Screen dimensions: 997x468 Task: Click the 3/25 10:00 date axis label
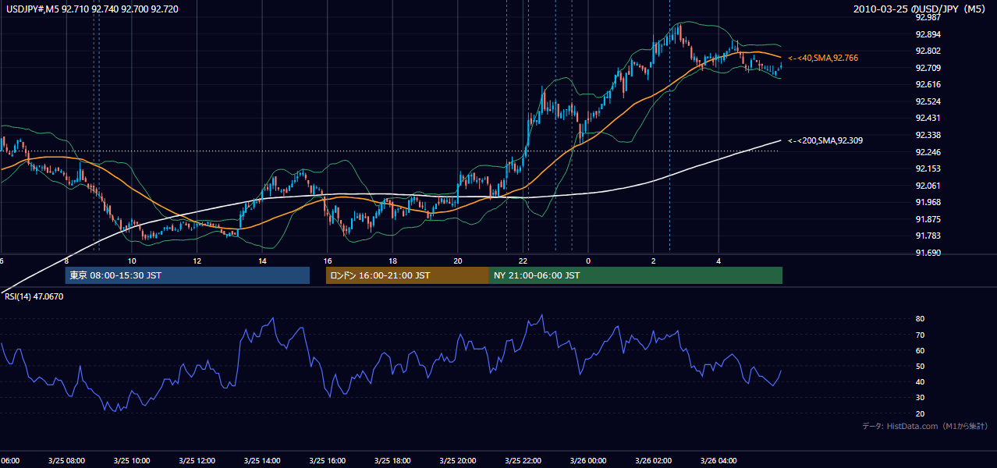[x=131, y=461]
